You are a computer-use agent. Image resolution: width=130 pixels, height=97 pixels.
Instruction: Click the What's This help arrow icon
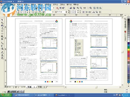click(63, 8)
